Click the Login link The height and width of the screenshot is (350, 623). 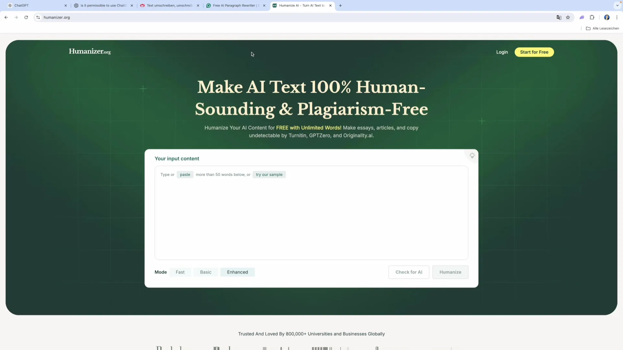point(502,52)
